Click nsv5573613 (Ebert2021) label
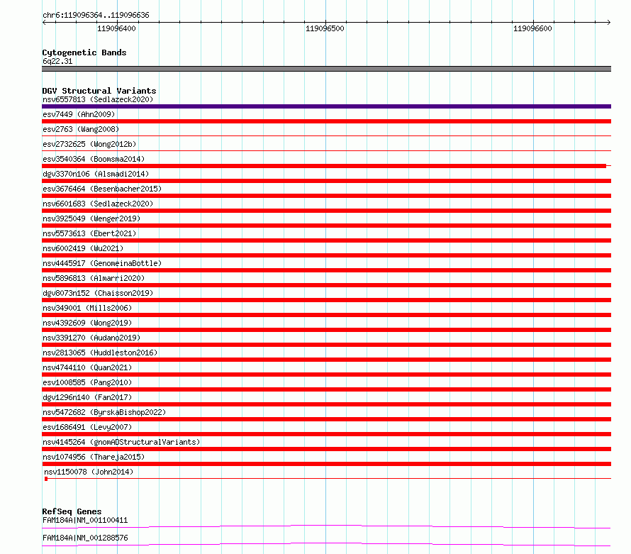The height and width of the screenshot is (554, 631). 89,233
